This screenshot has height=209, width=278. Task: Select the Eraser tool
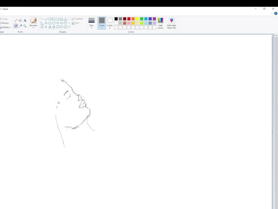pyautogui.click(x=16, y=26)
